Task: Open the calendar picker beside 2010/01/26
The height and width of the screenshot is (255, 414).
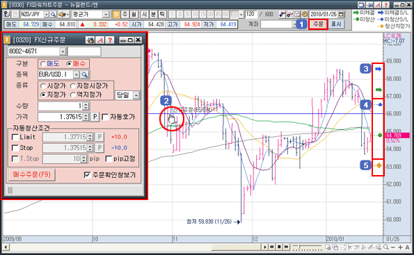Action: point(341,14)
